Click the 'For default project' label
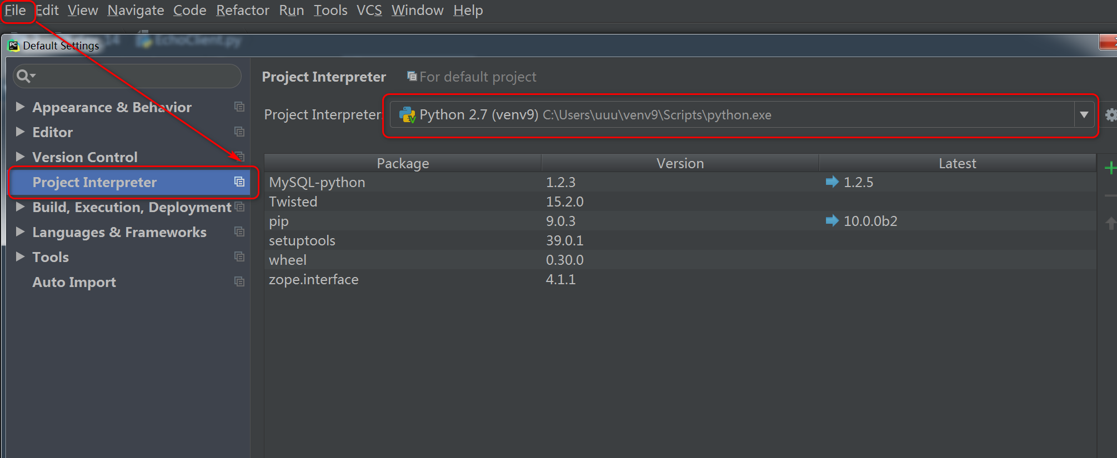Image resolution: width=1117 pixels, height=458 pixels. 478,77
